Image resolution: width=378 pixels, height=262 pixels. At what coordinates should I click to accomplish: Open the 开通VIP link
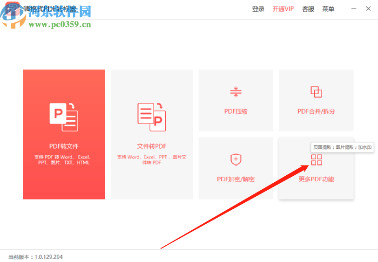pyautogui.click(x=283, y=9)
